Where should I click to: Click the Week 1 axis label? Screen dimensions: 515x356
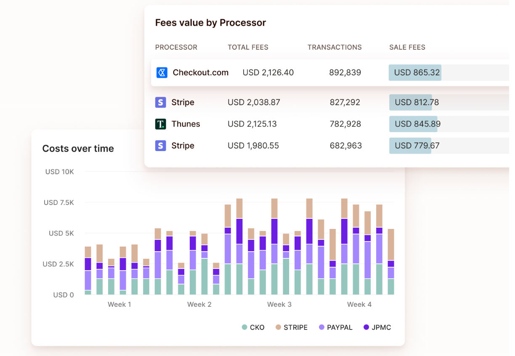pyautogui.click(x=119, y=304)
